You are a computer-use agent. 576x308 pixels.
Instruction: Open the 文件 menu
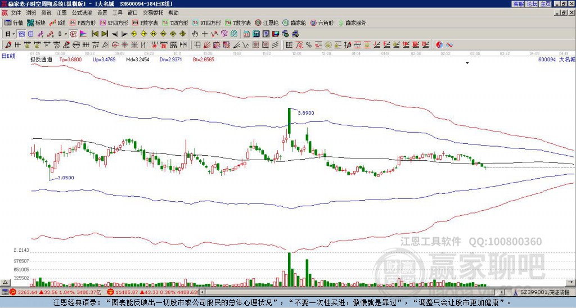pyautogui.click(x=16, y=13)
